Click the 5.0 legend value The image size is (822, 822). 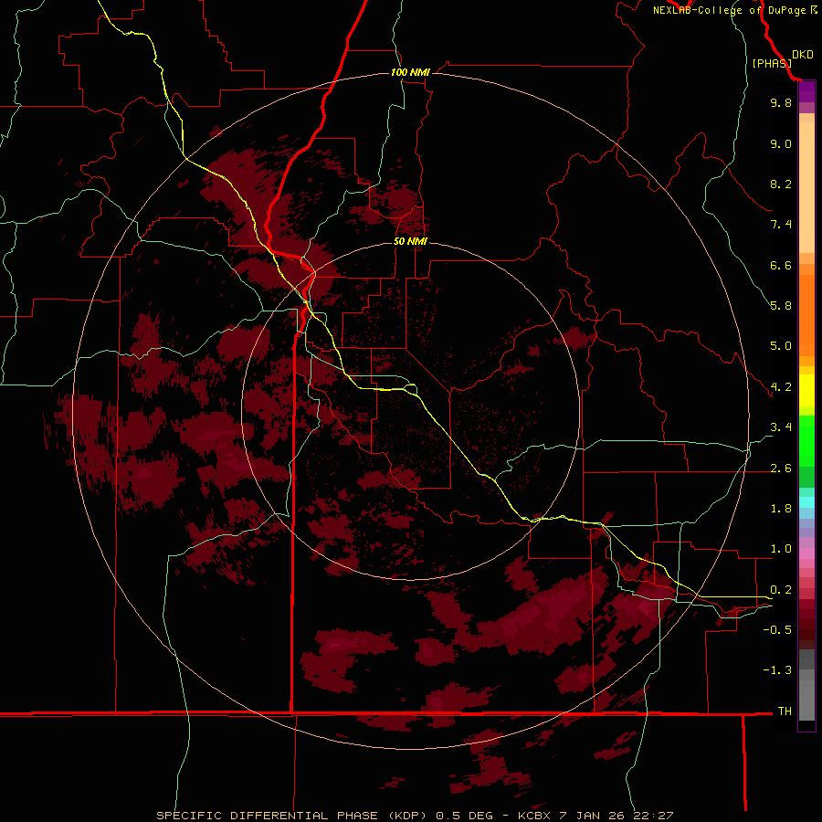click(x=781, y=346)
